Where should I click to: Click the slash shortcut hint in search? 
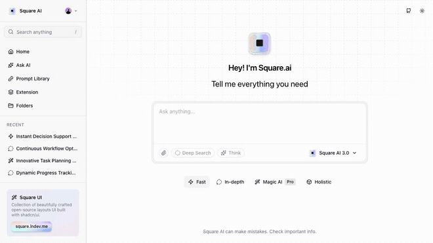tap(75, 32)
